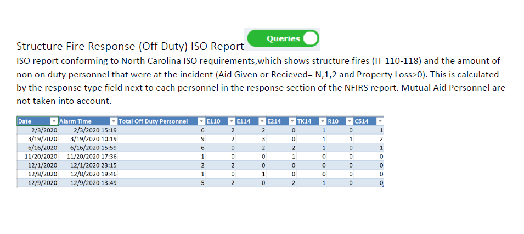The width and height of the screenshot is (524, 234).
Task: Select E114 value 3 in 3/19/2020 row
Action: coord(251,138)
